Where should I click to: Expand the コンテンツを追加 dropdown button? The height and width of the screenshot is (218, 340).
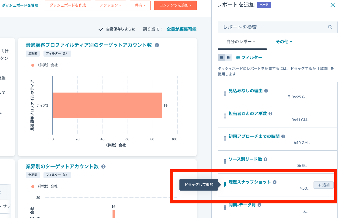click(x=175, y=5)
